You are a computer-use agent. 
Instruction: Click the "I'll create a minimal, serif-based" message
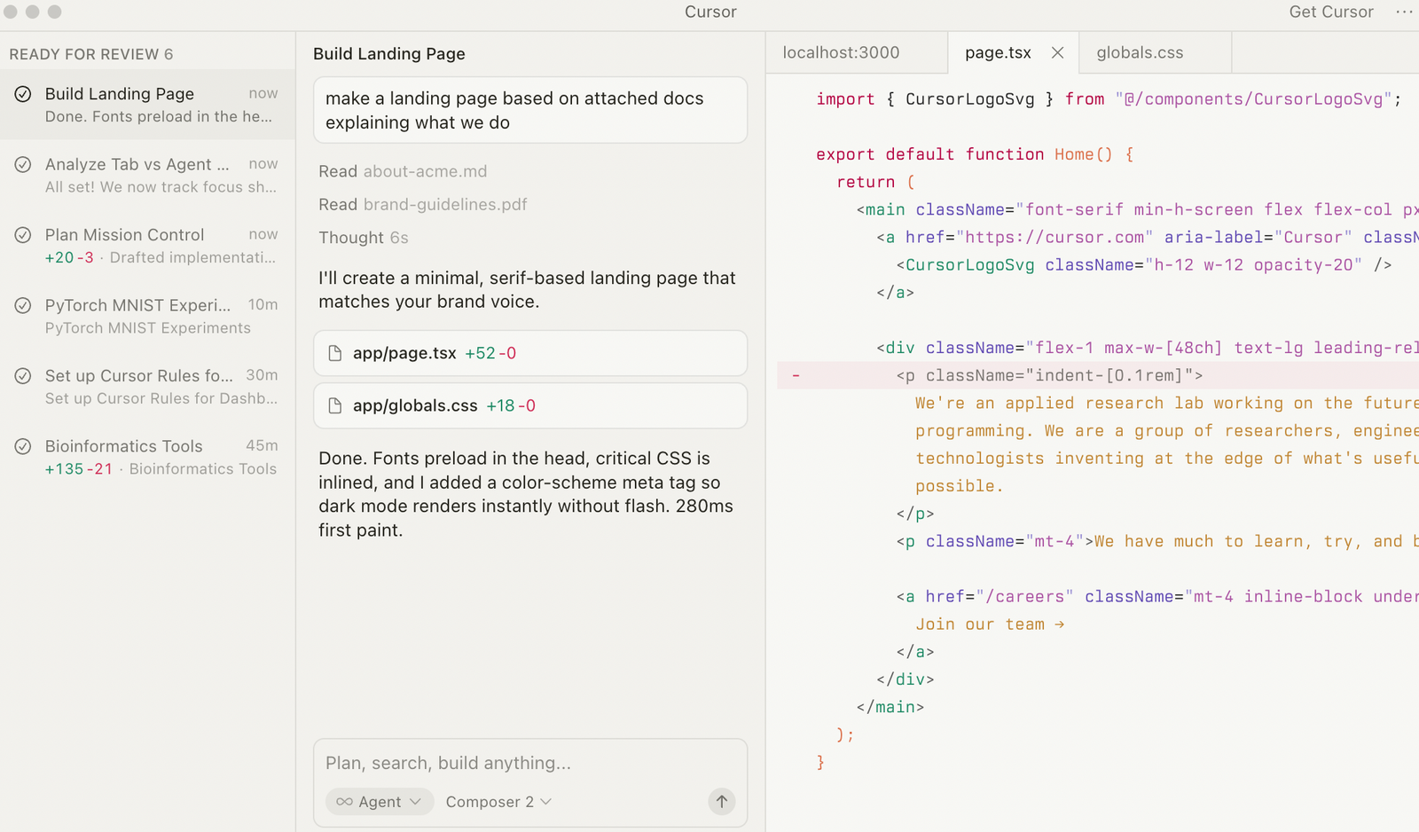[528, 289]
